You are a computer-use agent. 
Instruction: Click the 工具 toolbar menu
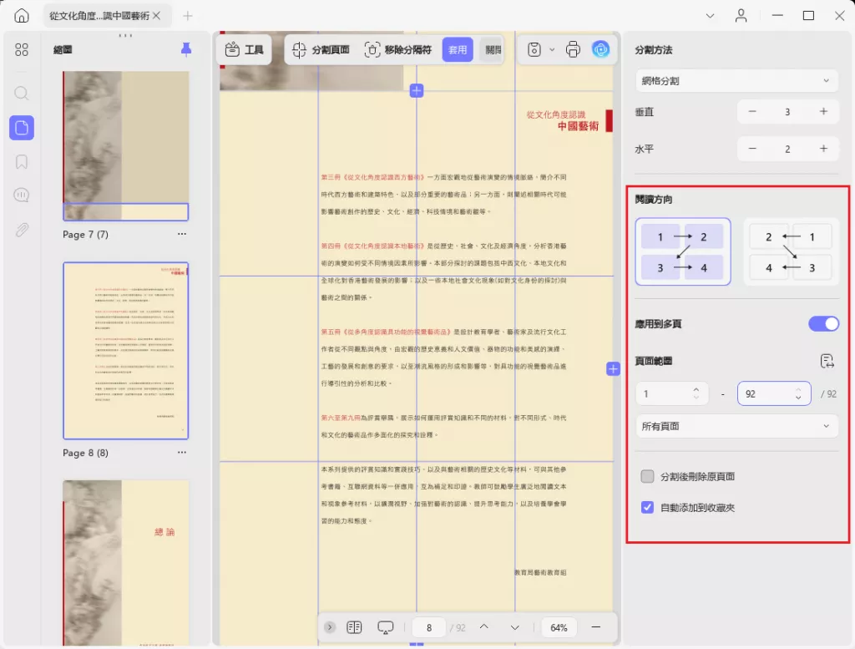[244, 49]
